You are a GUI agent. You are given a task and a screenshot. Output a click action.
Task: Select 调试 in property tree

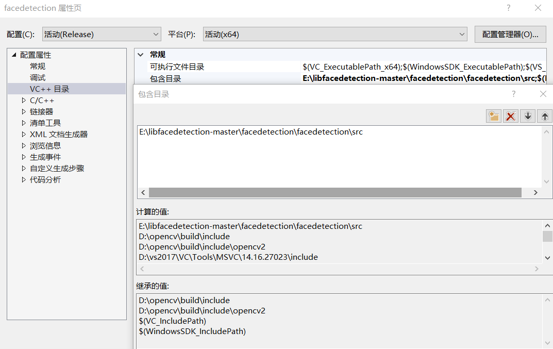click(38, 78)
